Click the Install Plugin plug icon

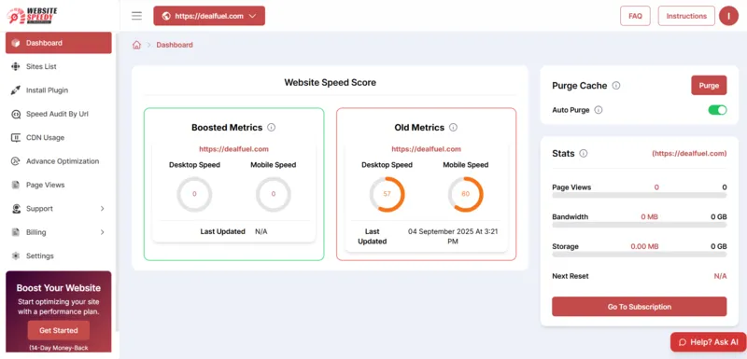pos(16,90)
